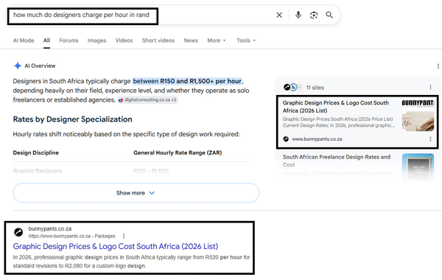Image resolution: width=442 pixels, height=280 pixels.
Task: Click stacked site favicons beside 11 sites
Action: click(x=293, y=88)
